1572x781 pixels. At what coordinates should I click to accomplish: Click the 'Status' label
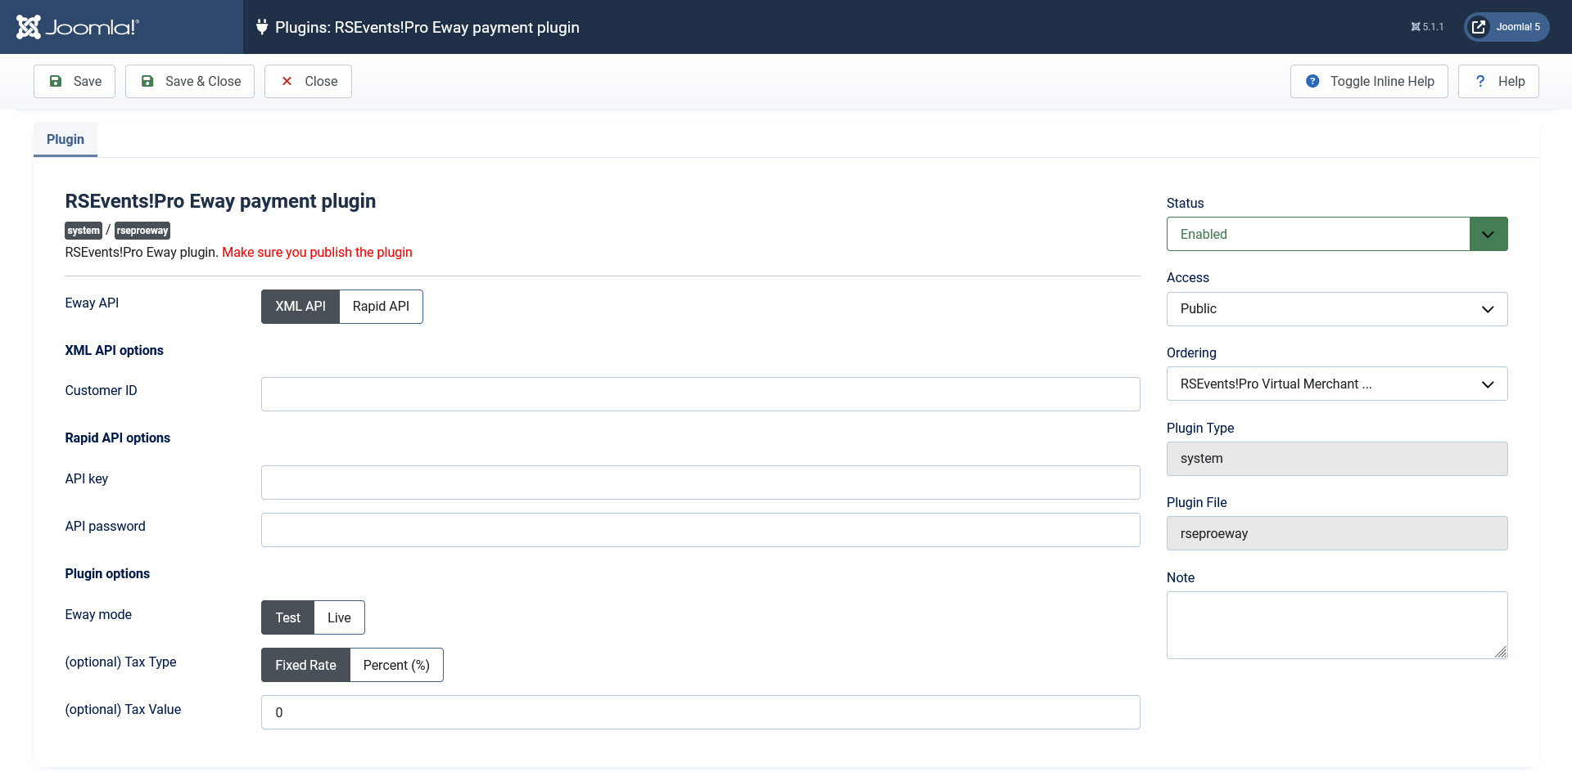(x=1185, y=203)
